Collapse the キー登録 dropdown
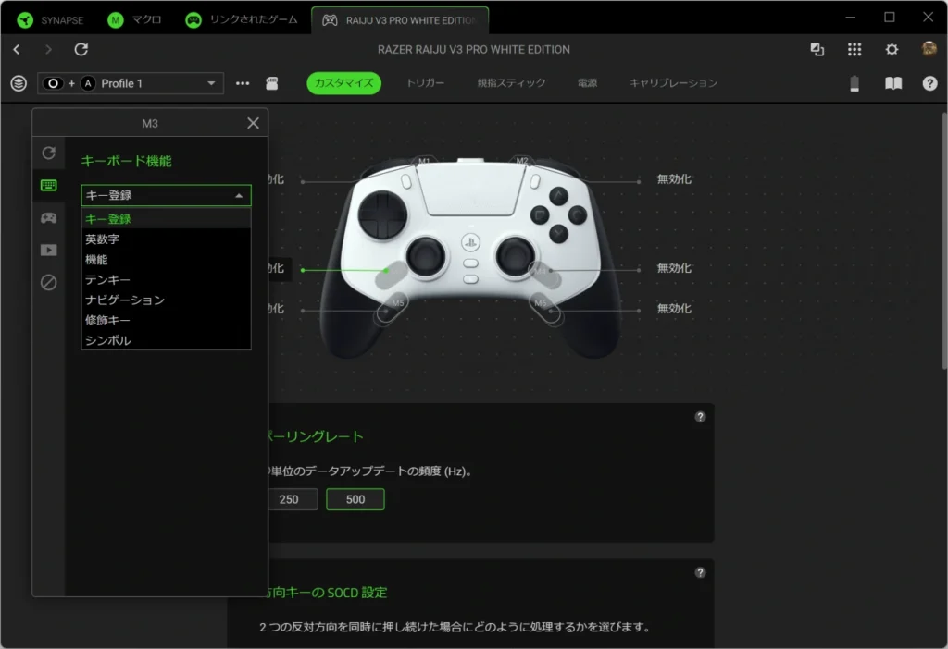This screenshot has width=948, height=649. pyautogui.click(x=166, y=195)
